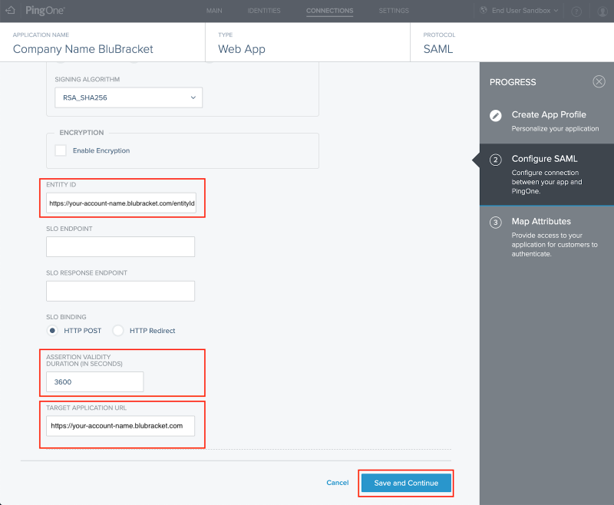614x505 pixels.
Task: Go to the Settings tab
Action: tap(394, 11)
